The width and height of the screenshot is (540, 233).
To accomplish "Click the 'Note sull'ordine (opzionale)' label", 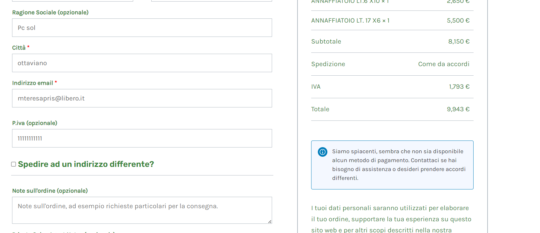I will point(50,191).
